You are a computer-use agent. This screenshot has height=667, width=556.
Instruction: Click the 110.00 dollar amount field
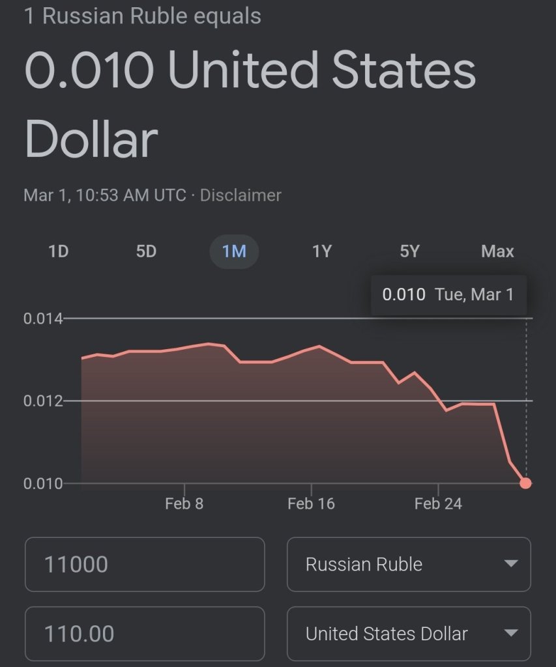click(145, 633)
